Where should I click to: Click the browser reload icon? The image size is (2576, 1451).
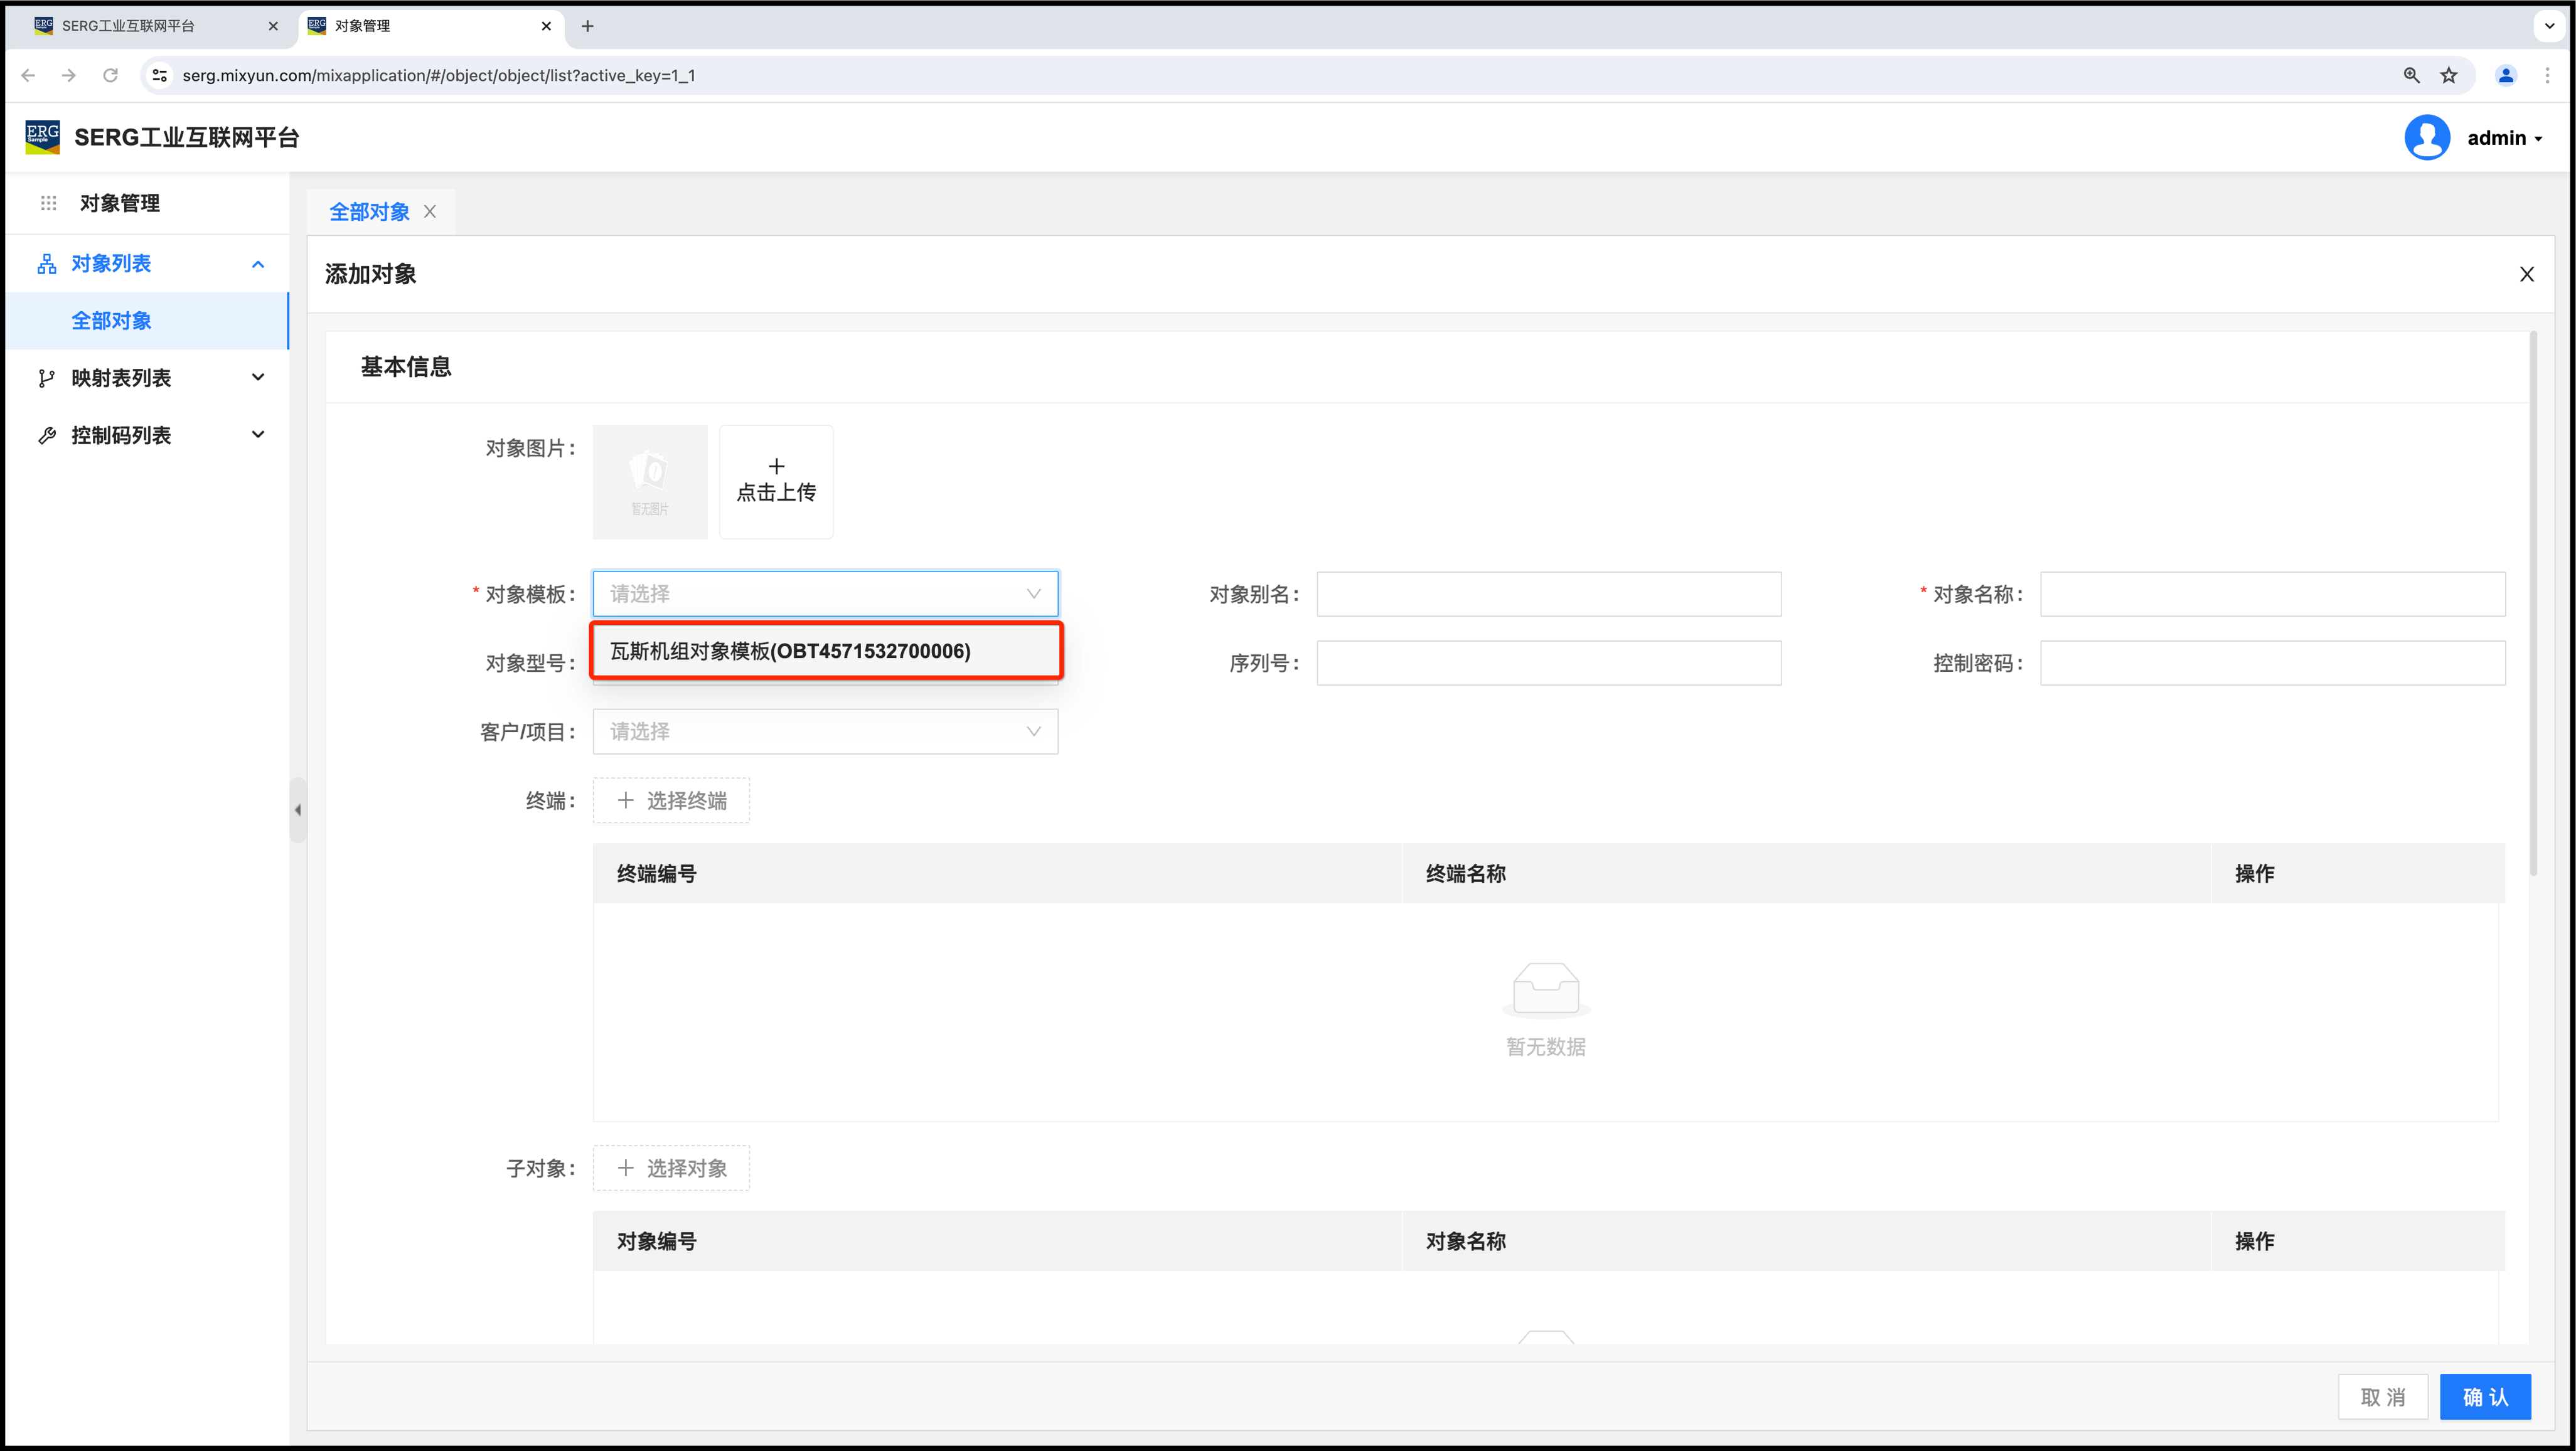point(110,76)
